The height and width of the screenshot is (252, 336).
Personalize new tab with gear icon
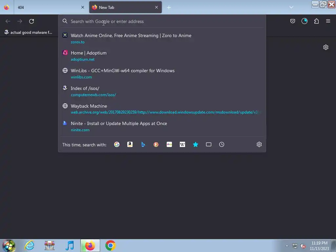tap(326, 47)
